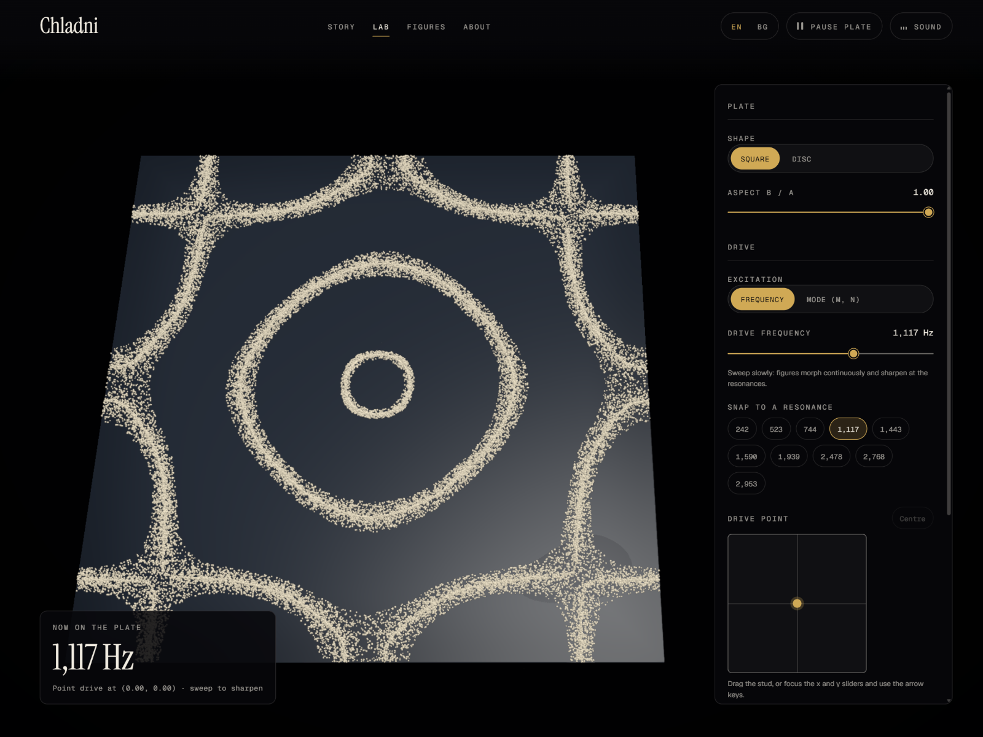The width and height of the screenshot is (983, 737).
Task: Snap to the 1,590 resonance
Action: click(746, 456)
